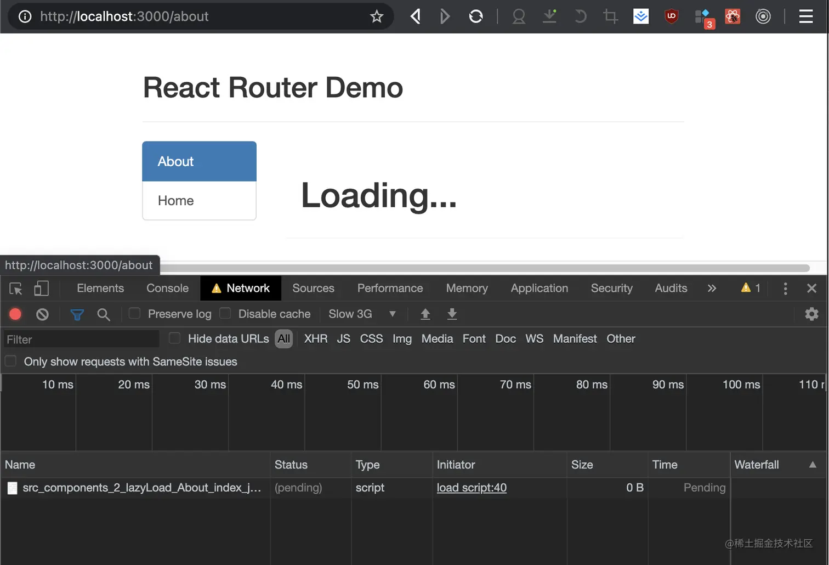The height and width of the screenshot is (565, 829).
Task: Open the extension with red badge 3
Action: (x=704, y=18)
